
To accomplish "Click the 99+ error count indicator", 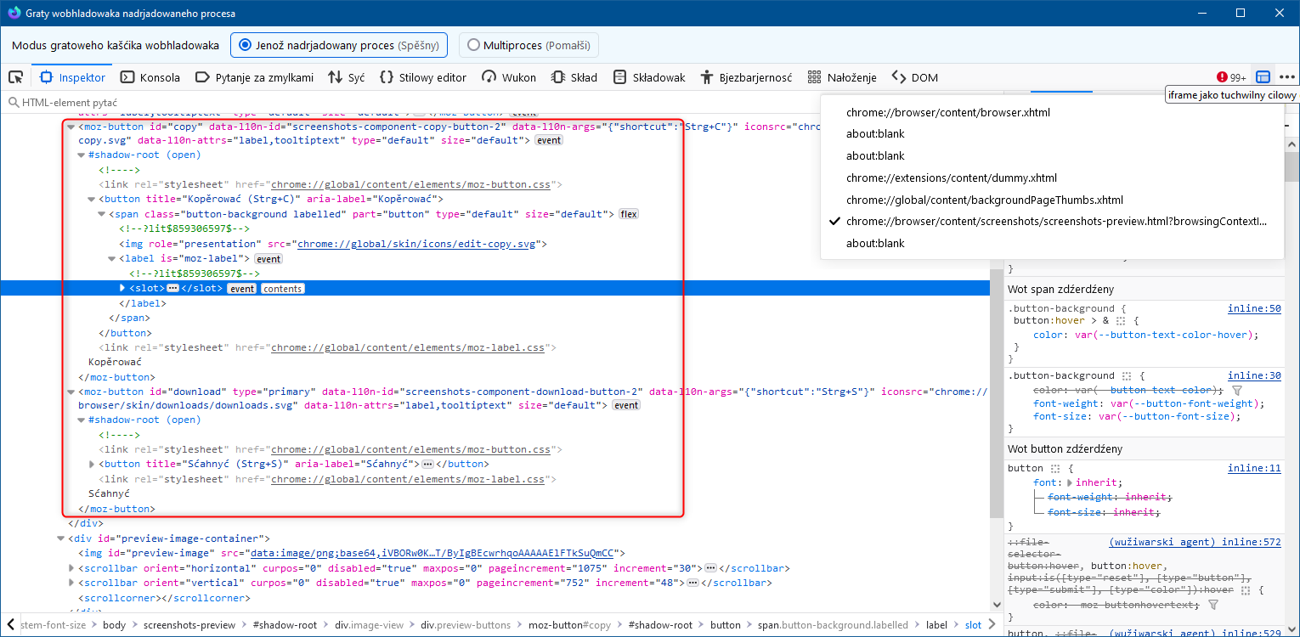I will (x=1231, y=77).
